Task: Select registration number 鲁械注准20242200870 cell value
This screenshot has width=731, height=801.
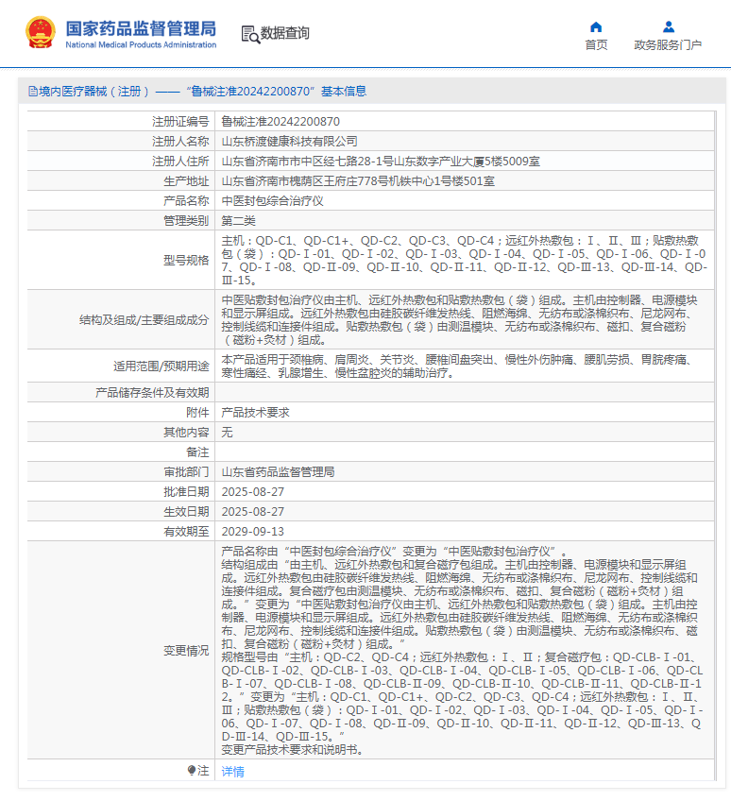Action: 280,122
